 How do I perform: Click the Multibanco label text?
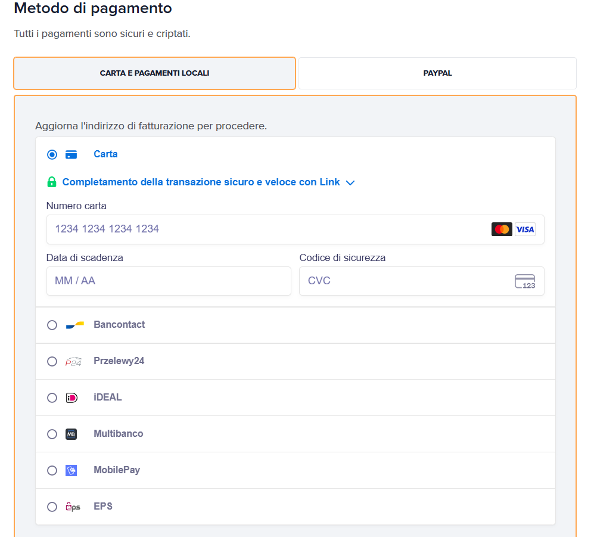(118, 434)
